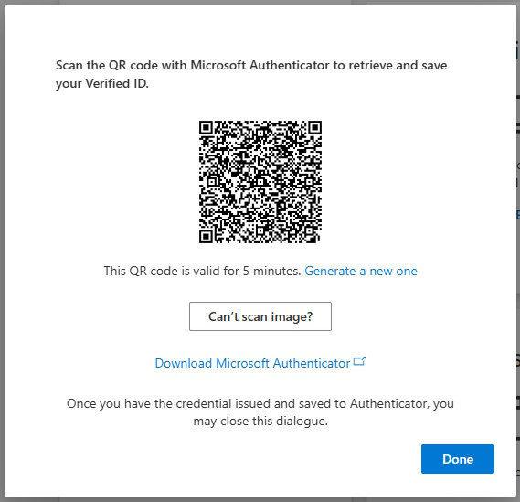Open the "Can't scan image?" option

[x=260, y=316]
